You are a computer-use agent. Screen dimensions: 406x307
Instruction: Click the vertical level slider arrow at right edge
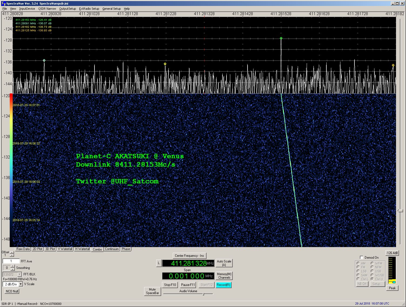pyautogui.click(x=400, y=211)
